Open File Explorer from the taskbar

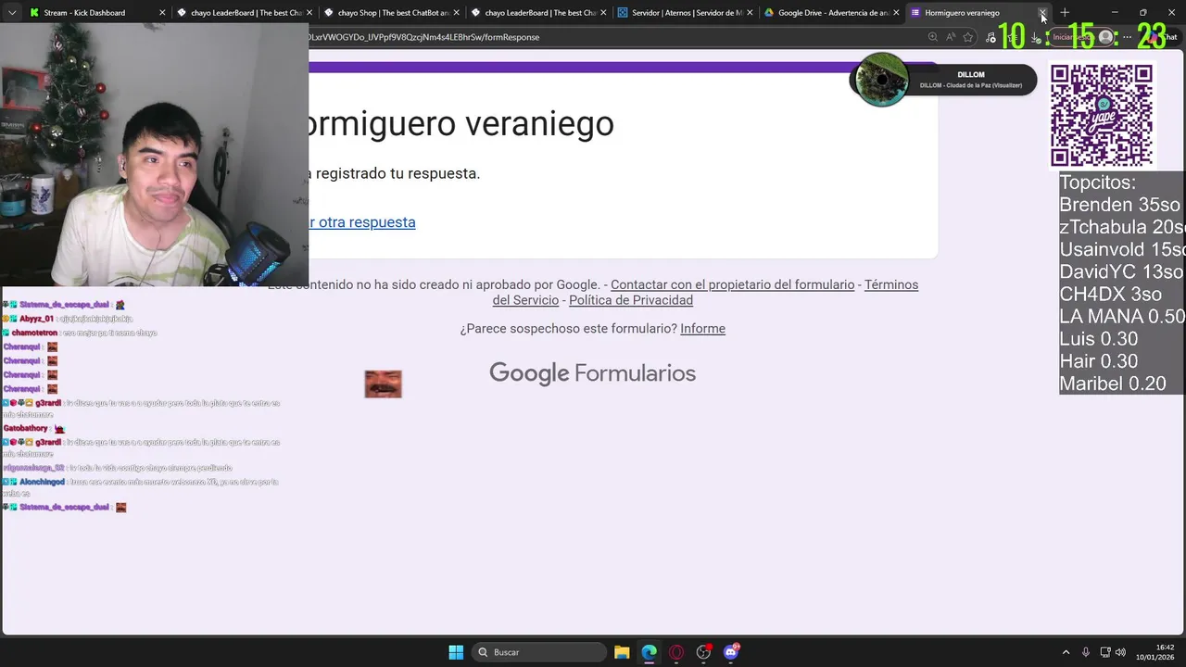pos(622,652)
